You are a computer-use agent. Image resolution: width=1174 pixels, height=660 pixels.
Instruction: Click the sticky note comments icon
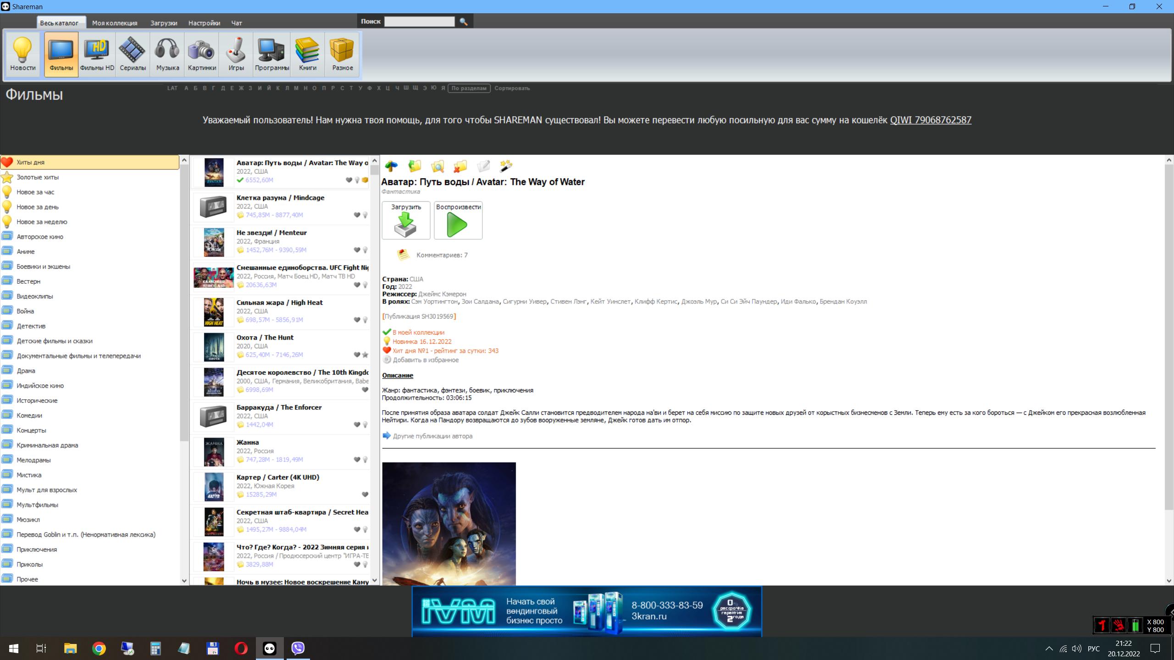tap(403, 255)
